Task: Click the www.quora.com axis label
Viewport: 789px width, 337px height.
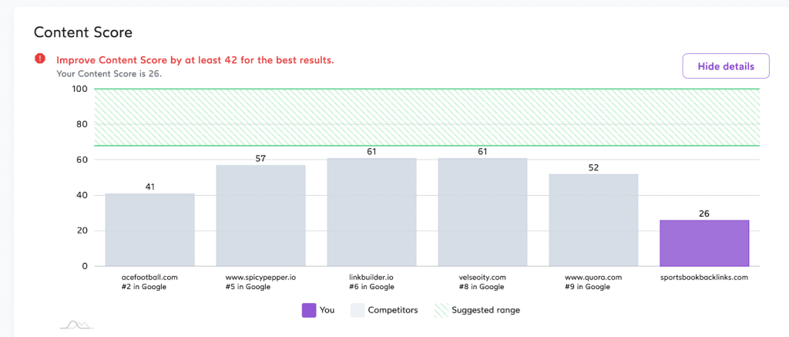Action: pyautogui.click(x=593, y=277)
